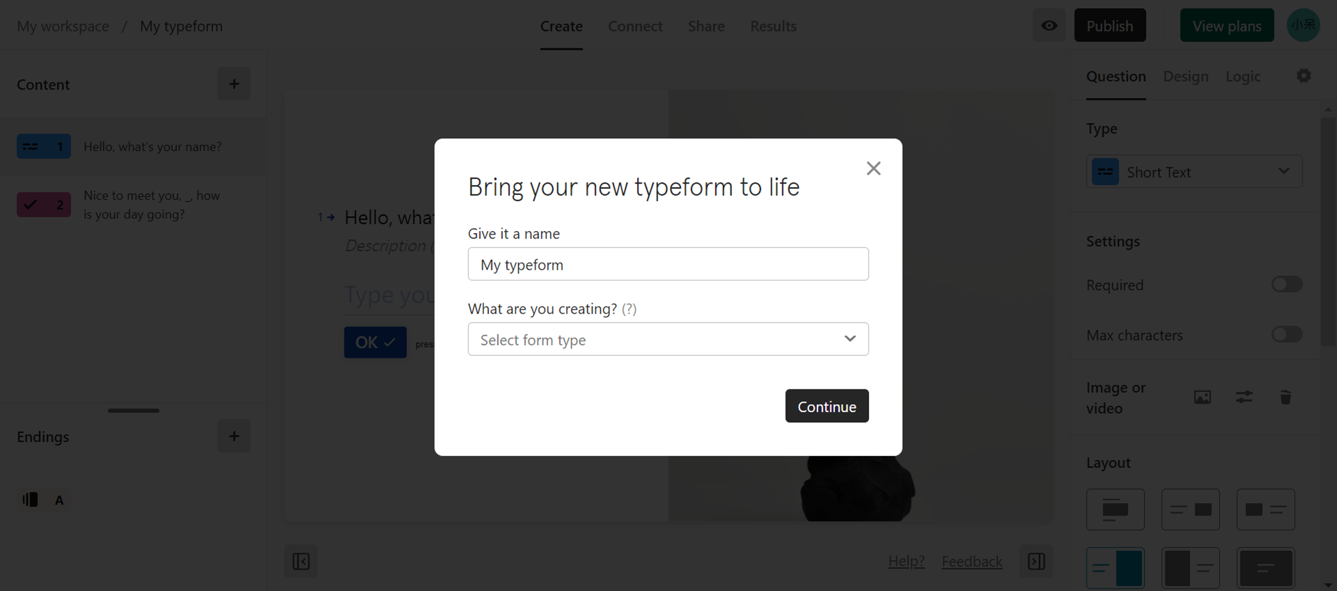Open the settings gear in right panel
Screen dimensions: 1337x591
tap(1304, 76)
